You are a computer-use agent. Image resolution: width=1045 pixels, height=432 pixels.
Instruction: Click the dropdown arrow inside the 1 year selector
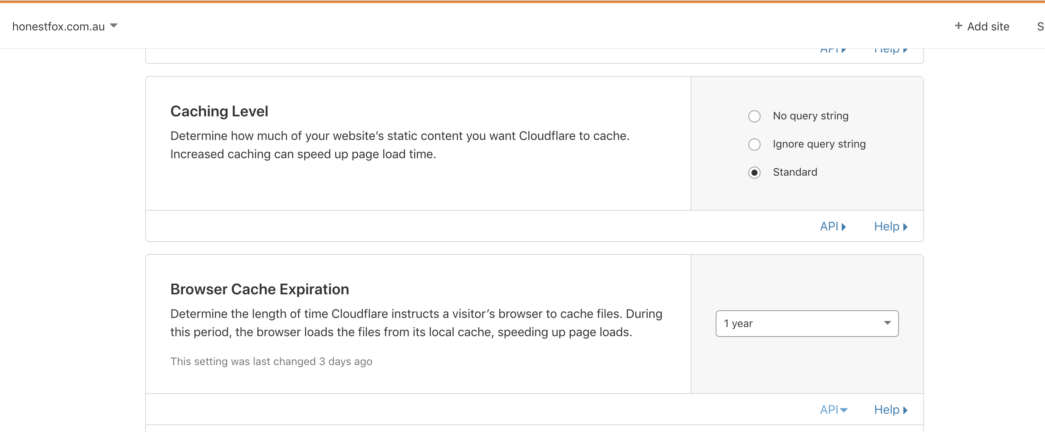(x=888, y=323)
